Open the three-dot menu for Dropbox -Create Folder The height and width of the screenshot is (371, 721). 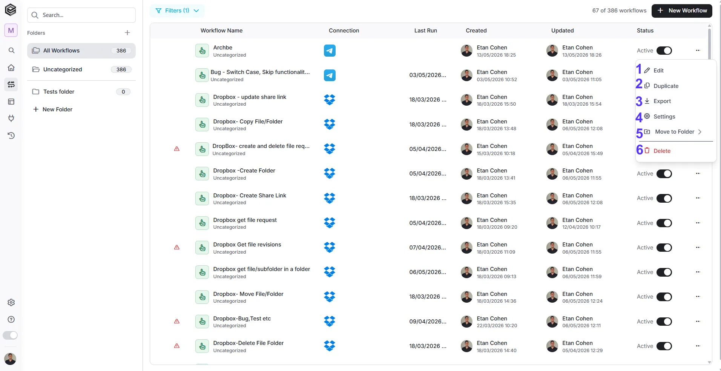click(x=698, y=174)
